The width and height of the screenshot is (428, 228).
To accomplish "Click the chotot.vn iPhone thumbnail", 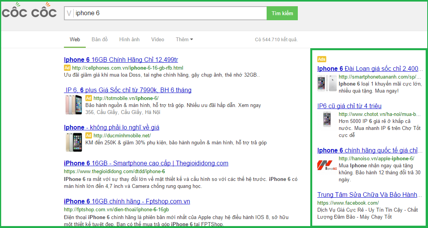I will click(327, 119).
